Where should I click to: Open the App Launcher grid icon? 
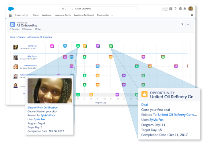[x=11, y=15]
